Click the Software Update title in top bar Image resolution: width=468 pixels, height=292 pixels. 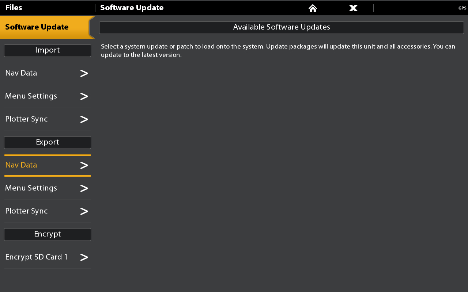point(132,8)
